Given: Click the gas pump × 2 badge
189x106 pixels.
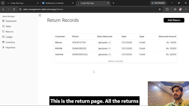Looking at the screenshot, I should coord(105,43).
